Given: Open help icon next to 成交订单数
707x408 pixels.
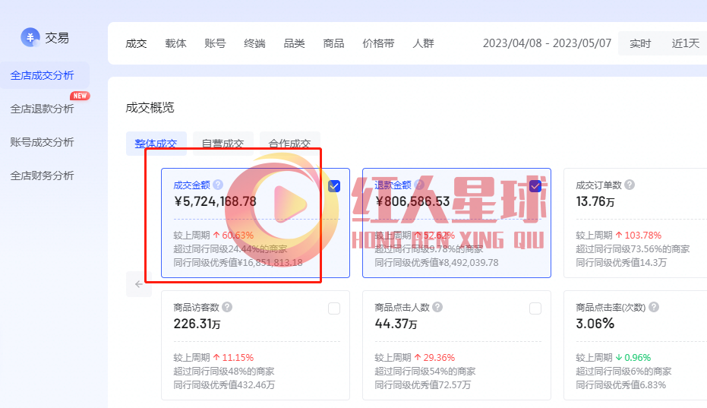Looking at the screenshot, I should 630,185.
